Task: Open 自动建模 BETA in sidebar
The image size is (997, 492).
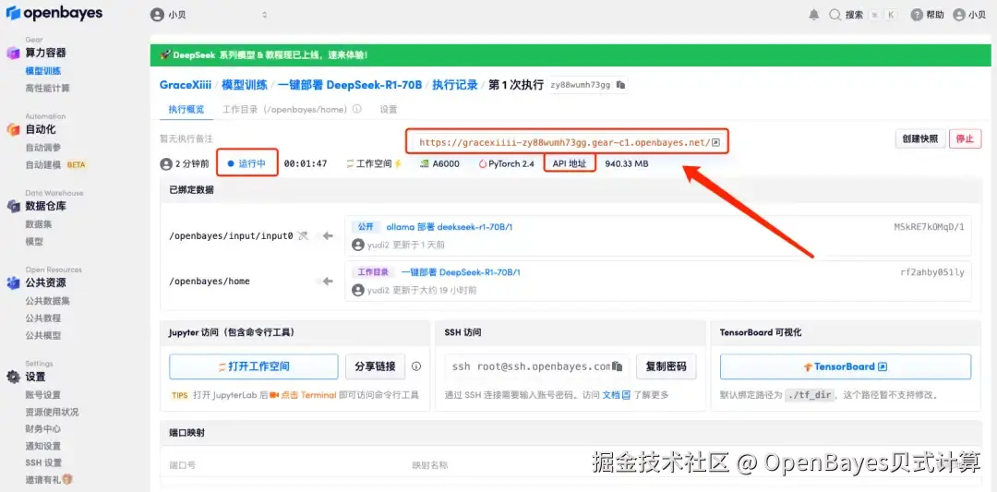Action: coord(55,164)
